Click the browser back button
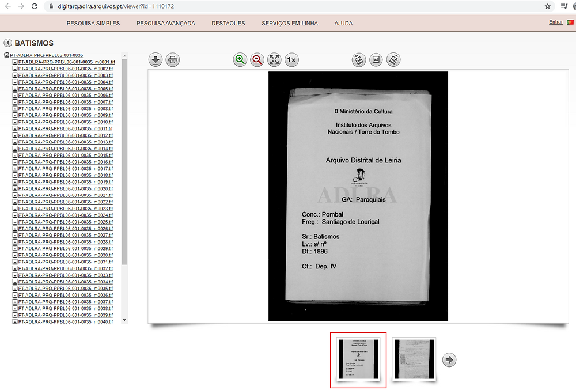Screen dimensions: 576x390 click(7, 6)
